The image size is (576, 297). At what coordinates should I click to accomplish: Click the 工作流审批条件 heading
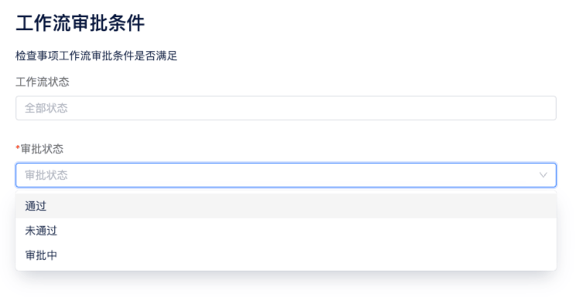80,23
